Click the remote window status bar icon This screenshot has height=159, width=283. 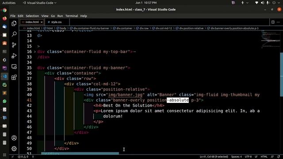(13, 157)
